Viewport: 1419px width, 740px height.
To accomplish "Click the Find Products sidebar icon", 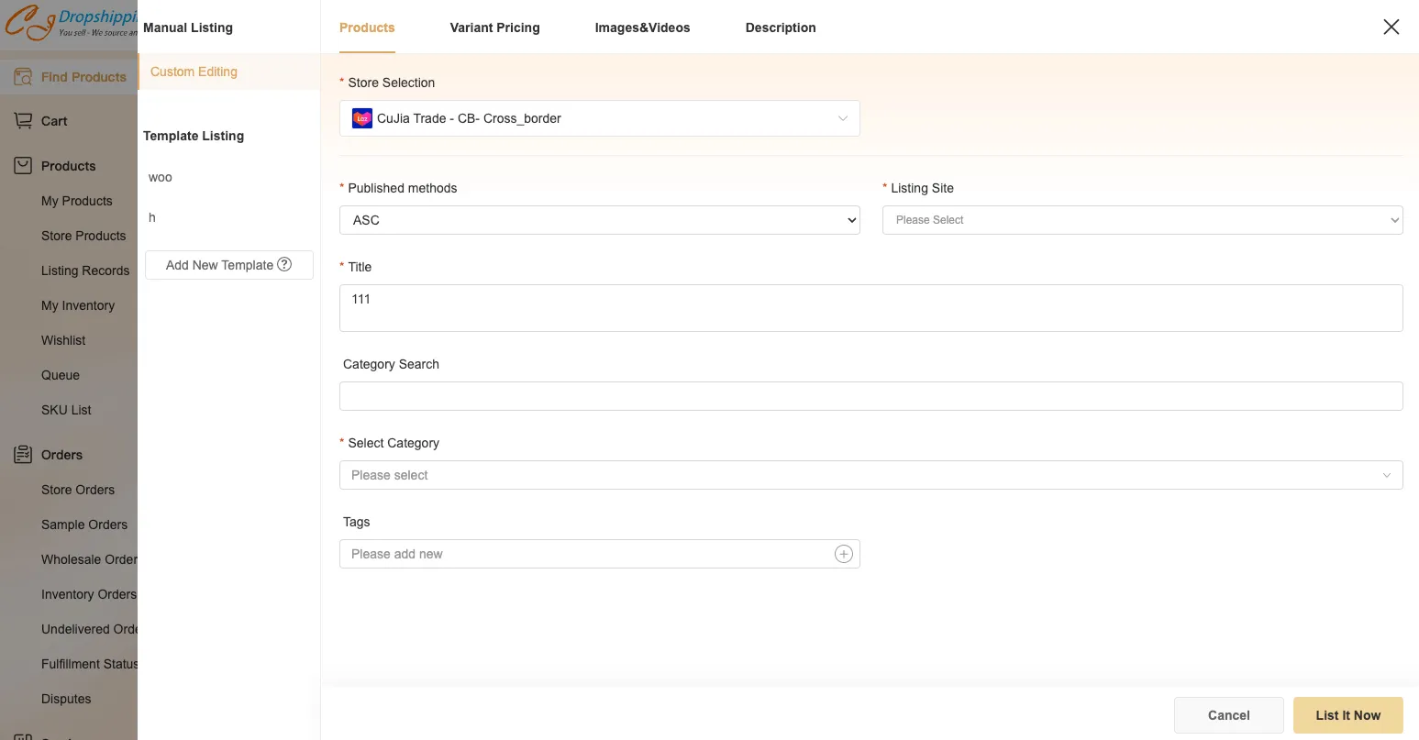I will click(23, 77).
